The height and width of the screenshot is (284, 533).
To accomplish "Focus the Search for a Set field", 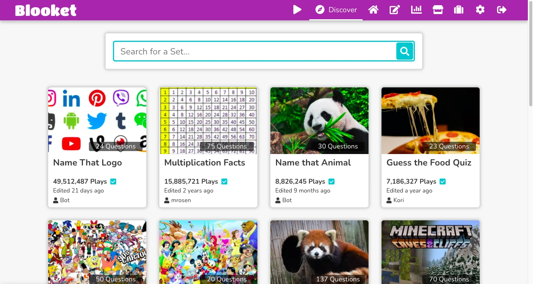I will click(x=255, y=51).
